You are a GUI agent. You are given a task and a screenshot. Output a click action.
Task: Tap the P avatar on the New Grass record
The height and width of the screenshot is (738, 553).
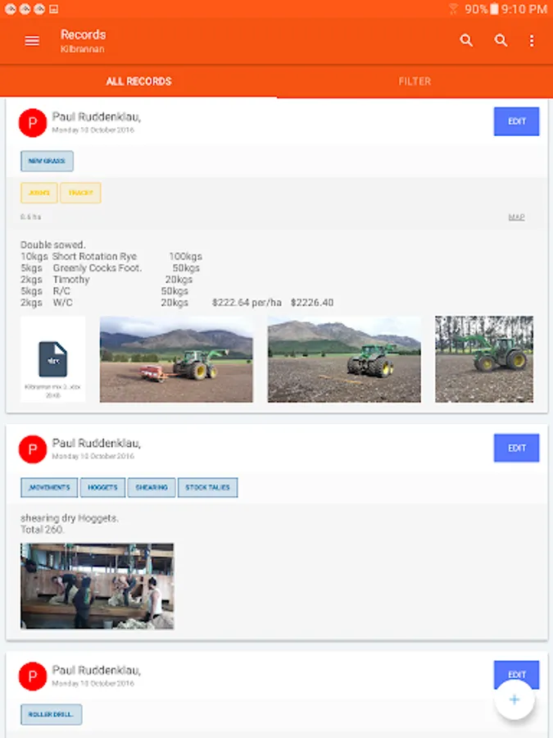33,123
